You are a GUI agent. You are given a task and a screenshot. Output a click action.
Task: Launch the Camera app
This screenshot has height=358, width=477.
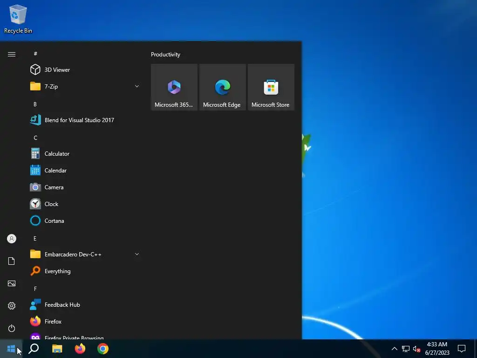tap(85, 187)
